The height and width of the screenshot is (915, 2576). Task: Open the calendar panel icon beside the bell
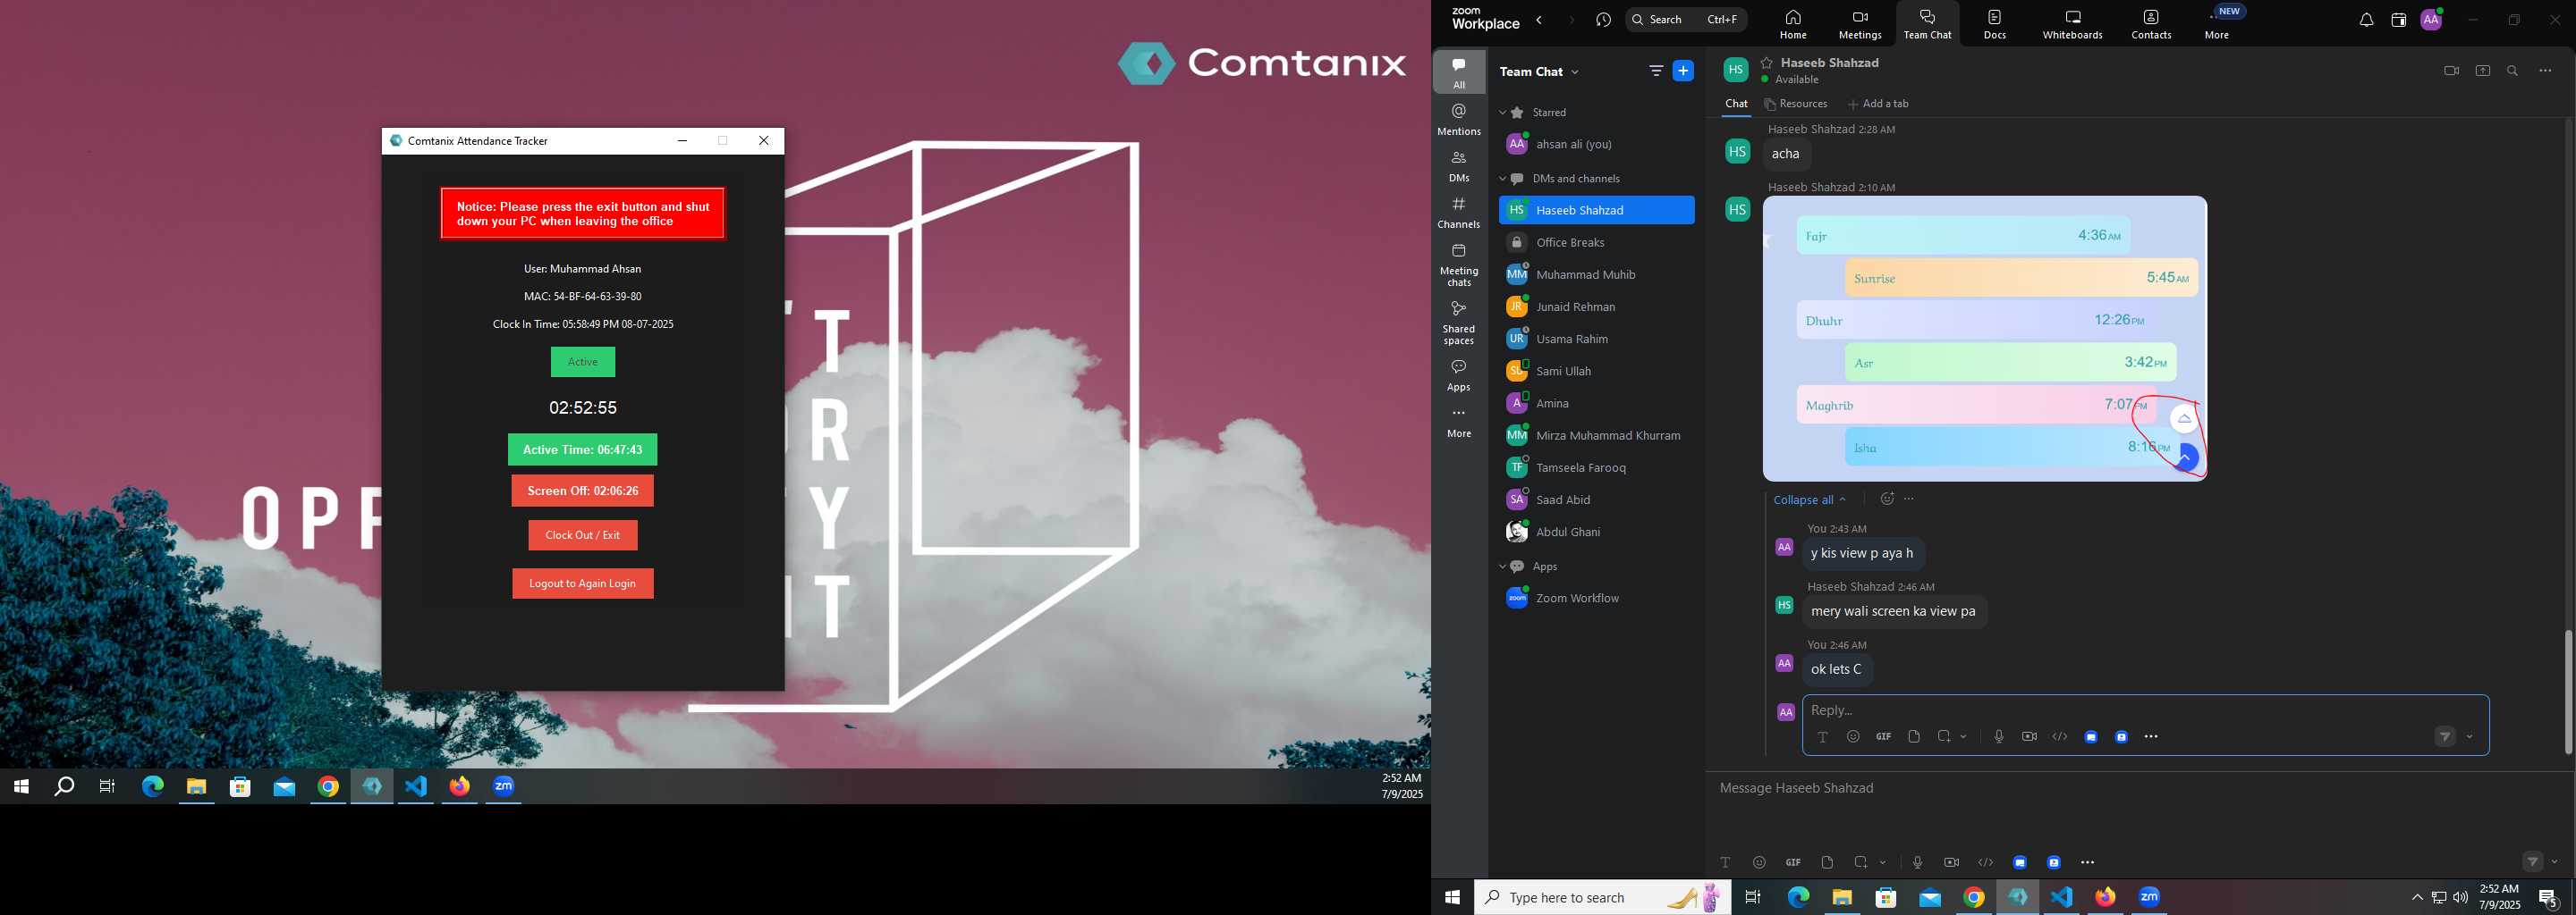click(x=2398, y=20)
